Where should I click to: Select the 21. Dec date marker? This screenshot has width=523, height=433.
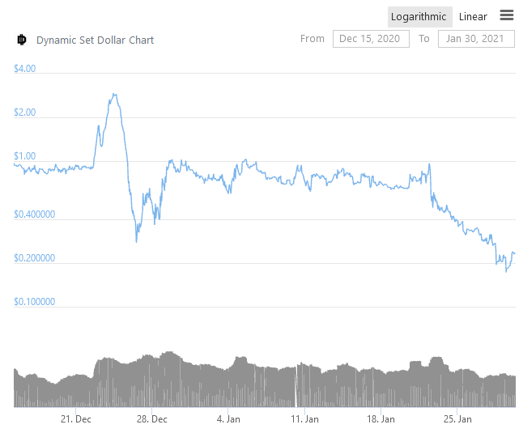(x=76, y=419)
